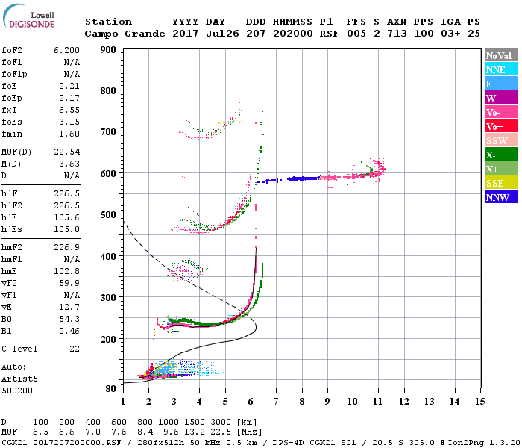This screenshot has width=522, height=448.
Task: Click the foE value 2.21
Action: coord(69,86)
